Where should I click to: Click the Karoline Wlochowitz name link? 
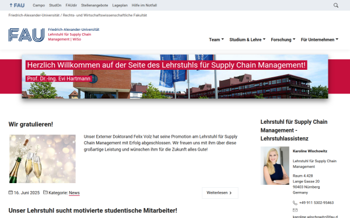pyautogui.click(x=310, y=151)
